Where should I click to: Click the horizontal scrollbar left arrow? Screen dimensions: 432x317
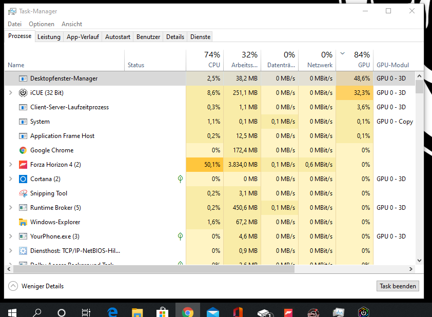pos(9,269)
